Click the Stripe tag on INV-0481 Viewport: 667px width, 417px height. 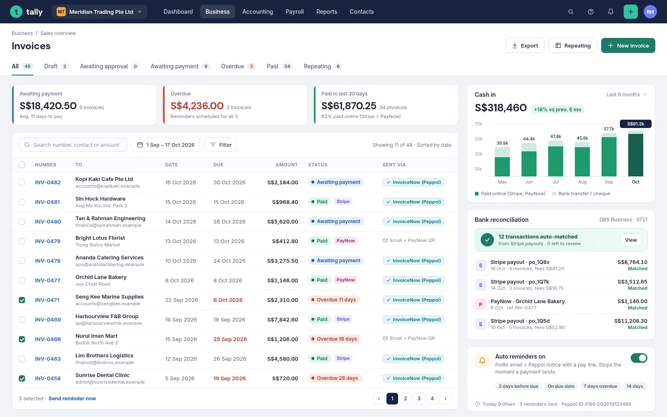pyautogui.click(x=343, y=201)
